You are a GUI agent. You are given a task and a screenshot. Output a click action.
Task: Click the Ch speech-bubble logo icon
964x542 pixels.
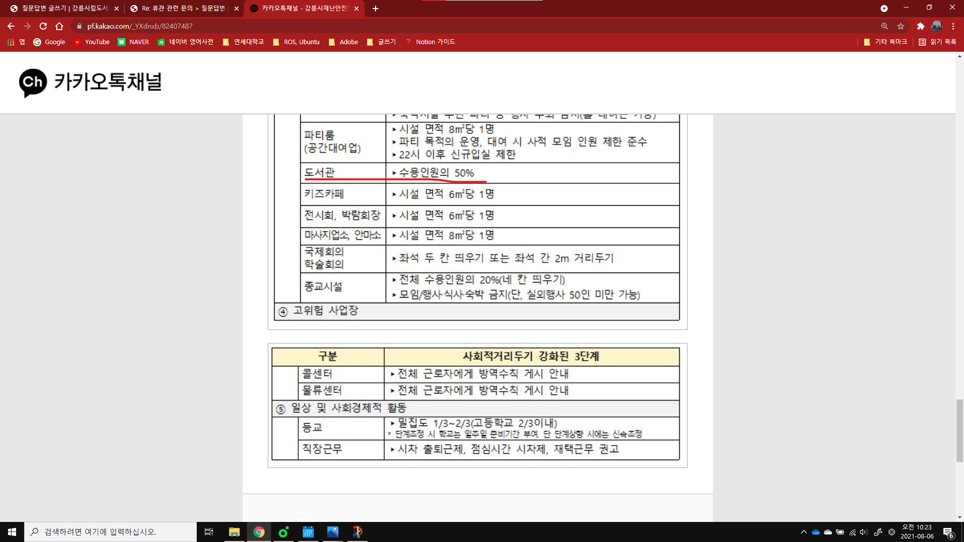pyautogui.click(x=33, y=83)
